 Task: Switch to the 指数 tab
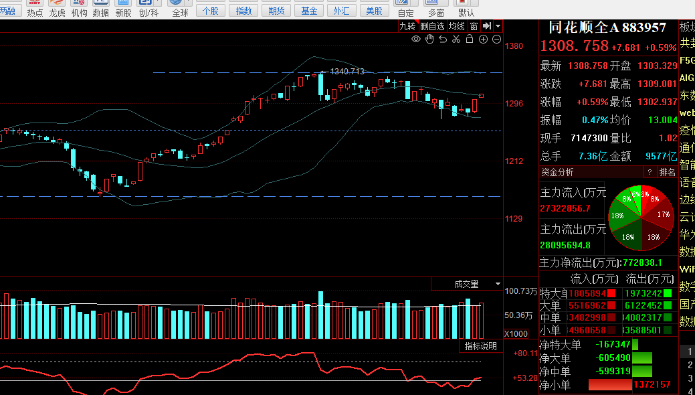pyautogui.click(x=243, y=10)
